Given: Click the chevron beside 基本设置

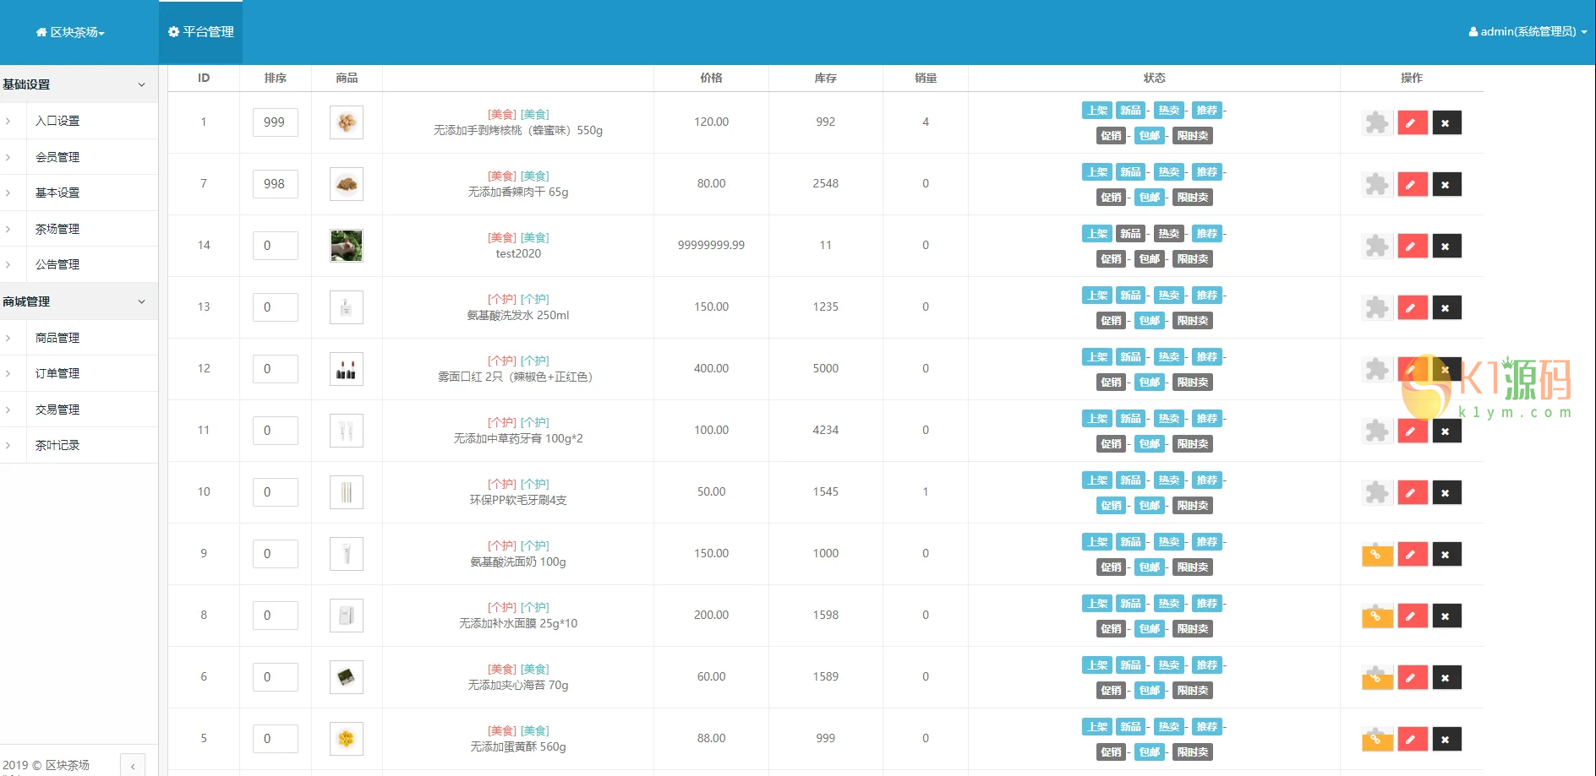Looking at the screenshot, I should click(8, 193).
